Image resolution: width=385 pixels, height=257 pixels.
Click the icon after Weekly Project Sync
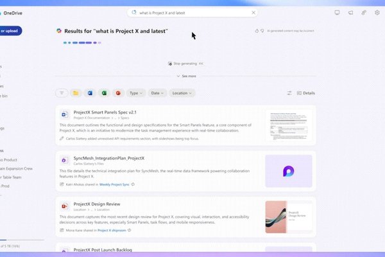(133, 184)
